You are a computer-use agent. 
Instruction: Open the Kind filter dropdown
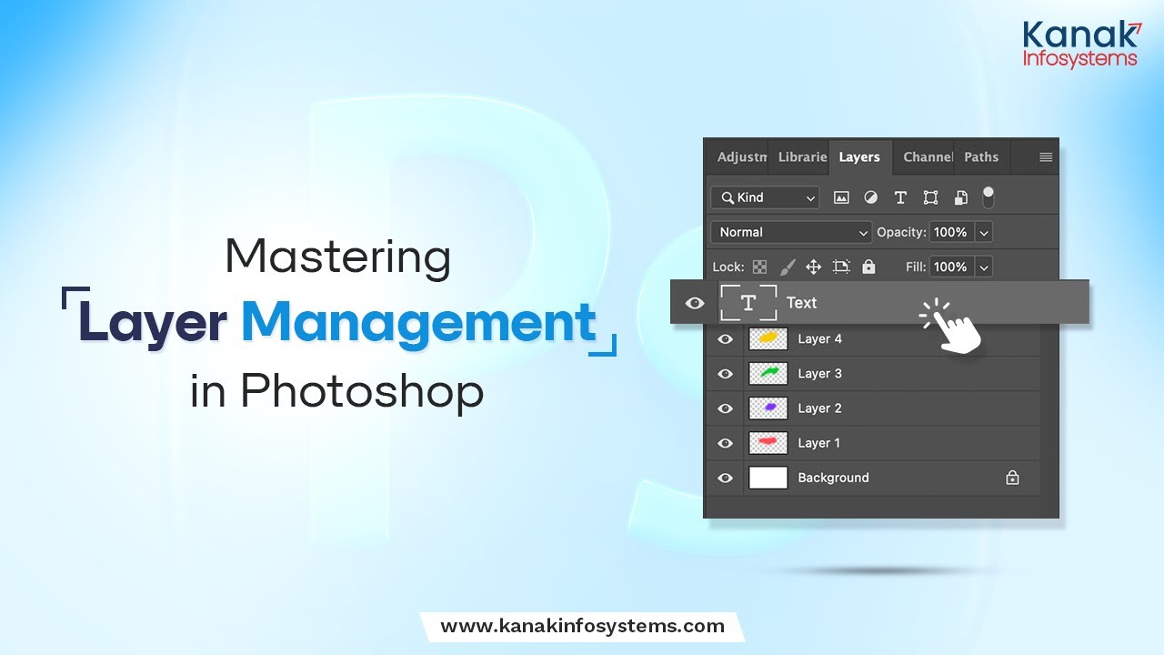[x=765, y=197]
